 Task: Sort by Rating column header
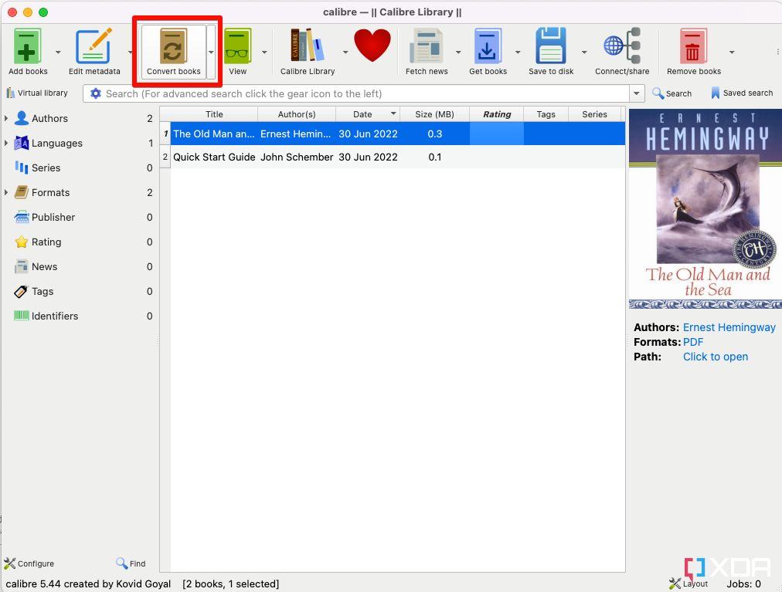pyautogui.click(x=497, y=114)
